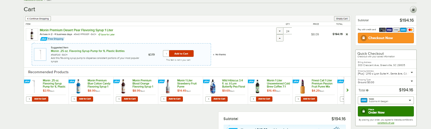Click the lock icon on Place Order Now
This screenshot has height=129, width=431.
[x=363, y=111]
